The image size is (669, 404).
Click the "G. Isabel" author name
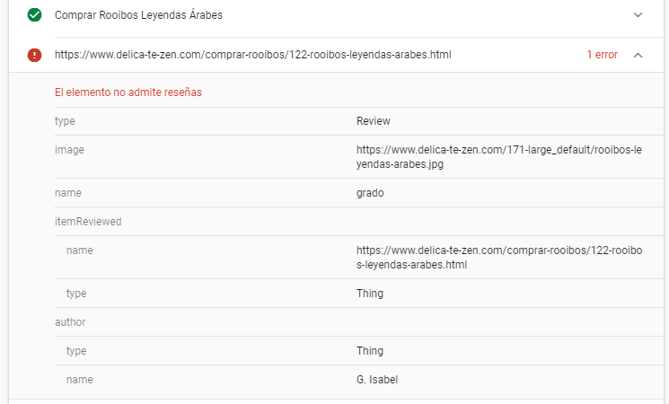(377, 380)
